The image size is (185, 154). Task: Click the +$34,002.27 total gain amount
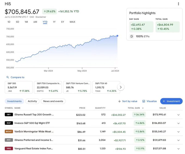tap(118, 115)
